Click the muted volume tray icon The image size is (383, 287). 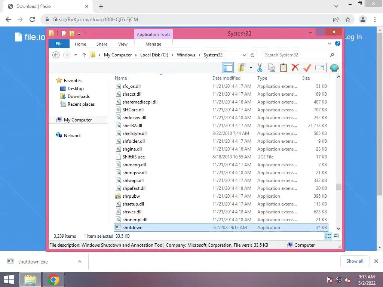(347, 280)
